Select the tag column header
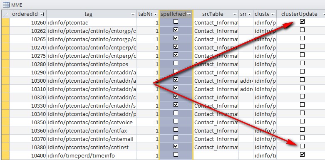The width and height of the screenshot is (325, 160). point(92,14)
